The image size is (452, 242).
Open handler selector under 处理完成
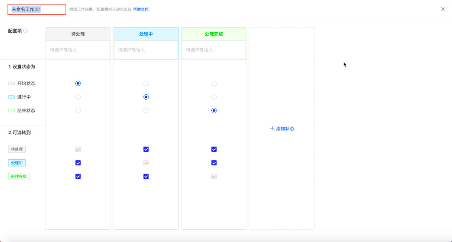point(214,50)
